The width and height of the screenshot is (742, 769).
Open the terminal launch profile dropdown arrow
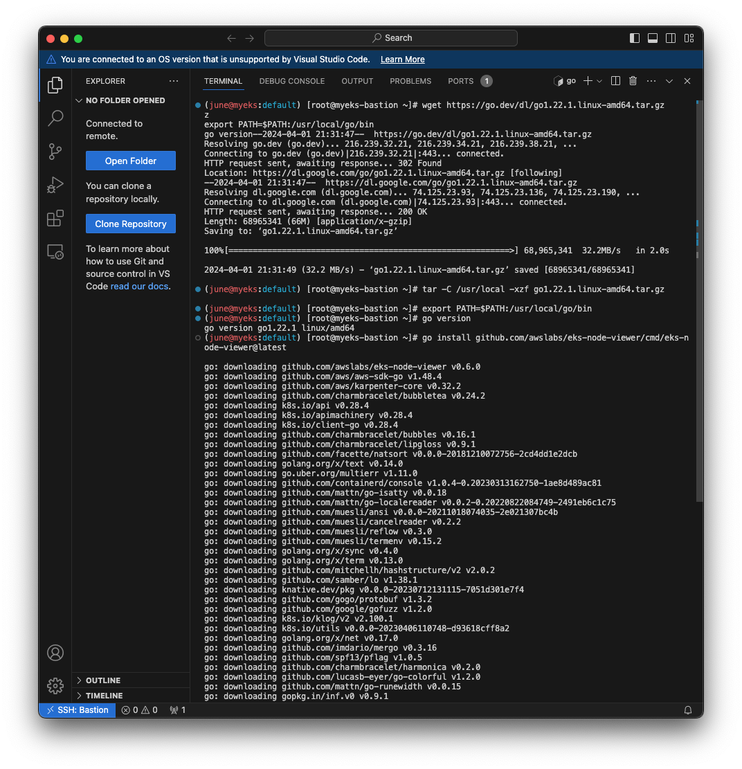point(599,82)
